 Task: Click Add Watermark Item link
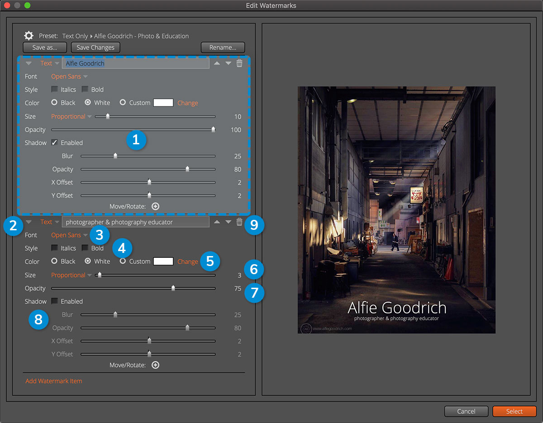click(x=54, y=381)
